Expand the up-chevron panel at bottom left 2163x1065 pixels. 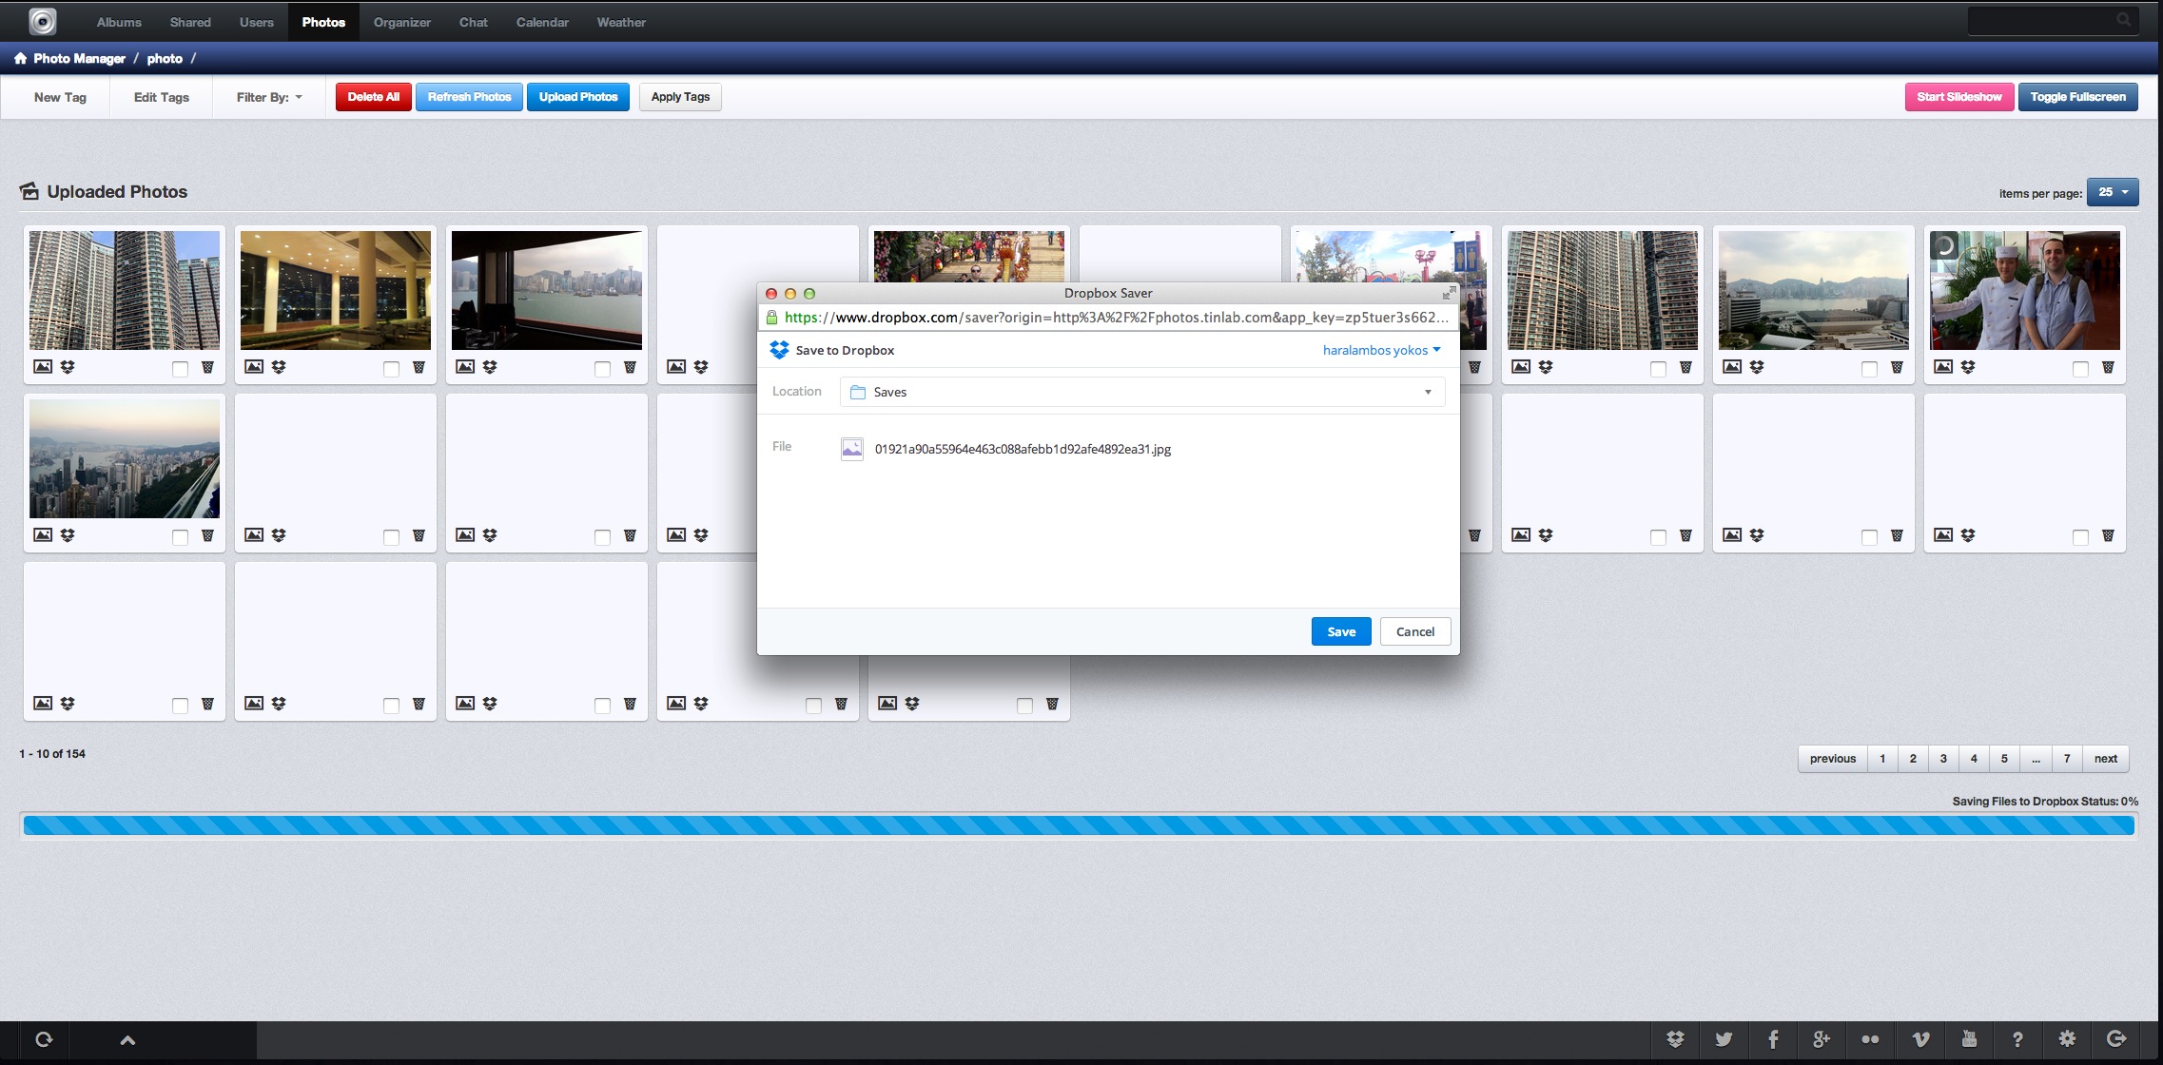click(x=127, y=1040)
